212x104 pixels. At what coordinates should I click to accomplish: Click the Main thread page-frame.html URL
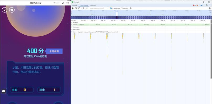tap(98, 32)
